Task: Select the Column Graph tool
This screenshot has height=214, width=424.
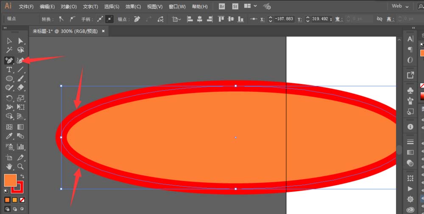Action: click(20, 147)
